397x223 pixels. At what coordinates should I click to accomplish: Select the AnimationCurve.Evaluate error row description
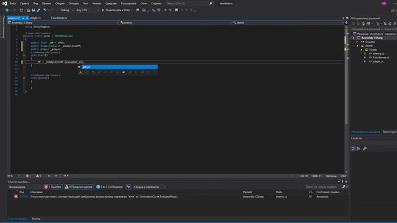click(x=104, y=196)
